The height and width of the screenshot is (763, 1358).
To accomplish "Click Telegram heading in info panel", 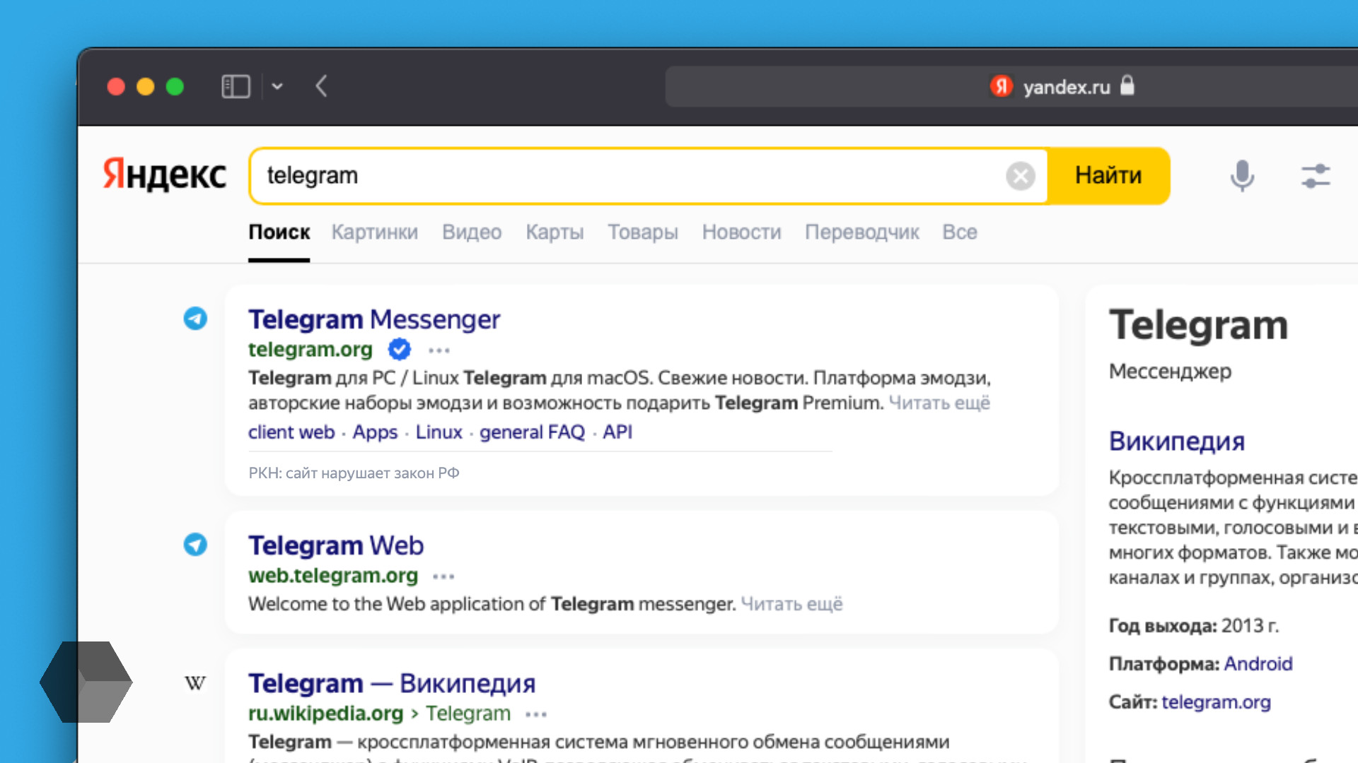I will (1198, 325).
